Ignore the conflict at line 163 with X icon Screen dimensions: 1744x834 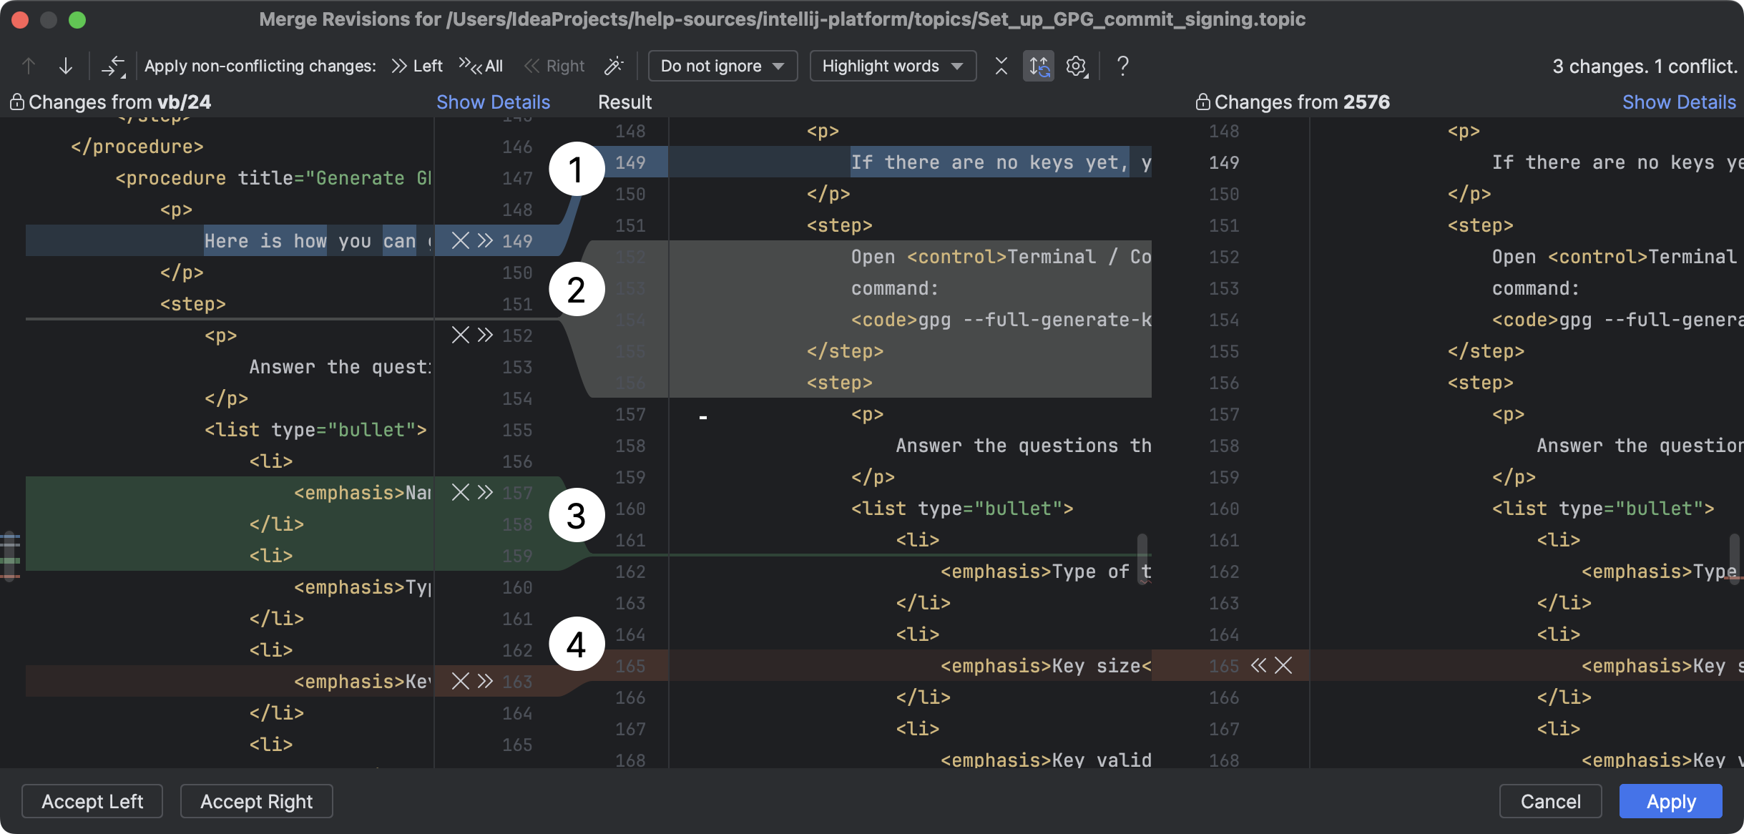[461, 681]
